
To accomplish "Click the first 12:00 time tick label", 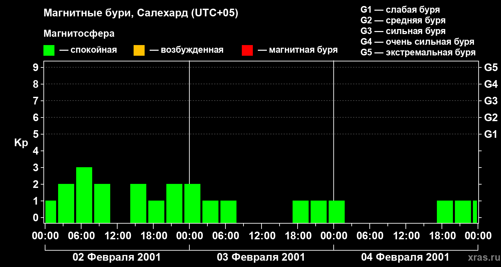I will coord(118,236).
